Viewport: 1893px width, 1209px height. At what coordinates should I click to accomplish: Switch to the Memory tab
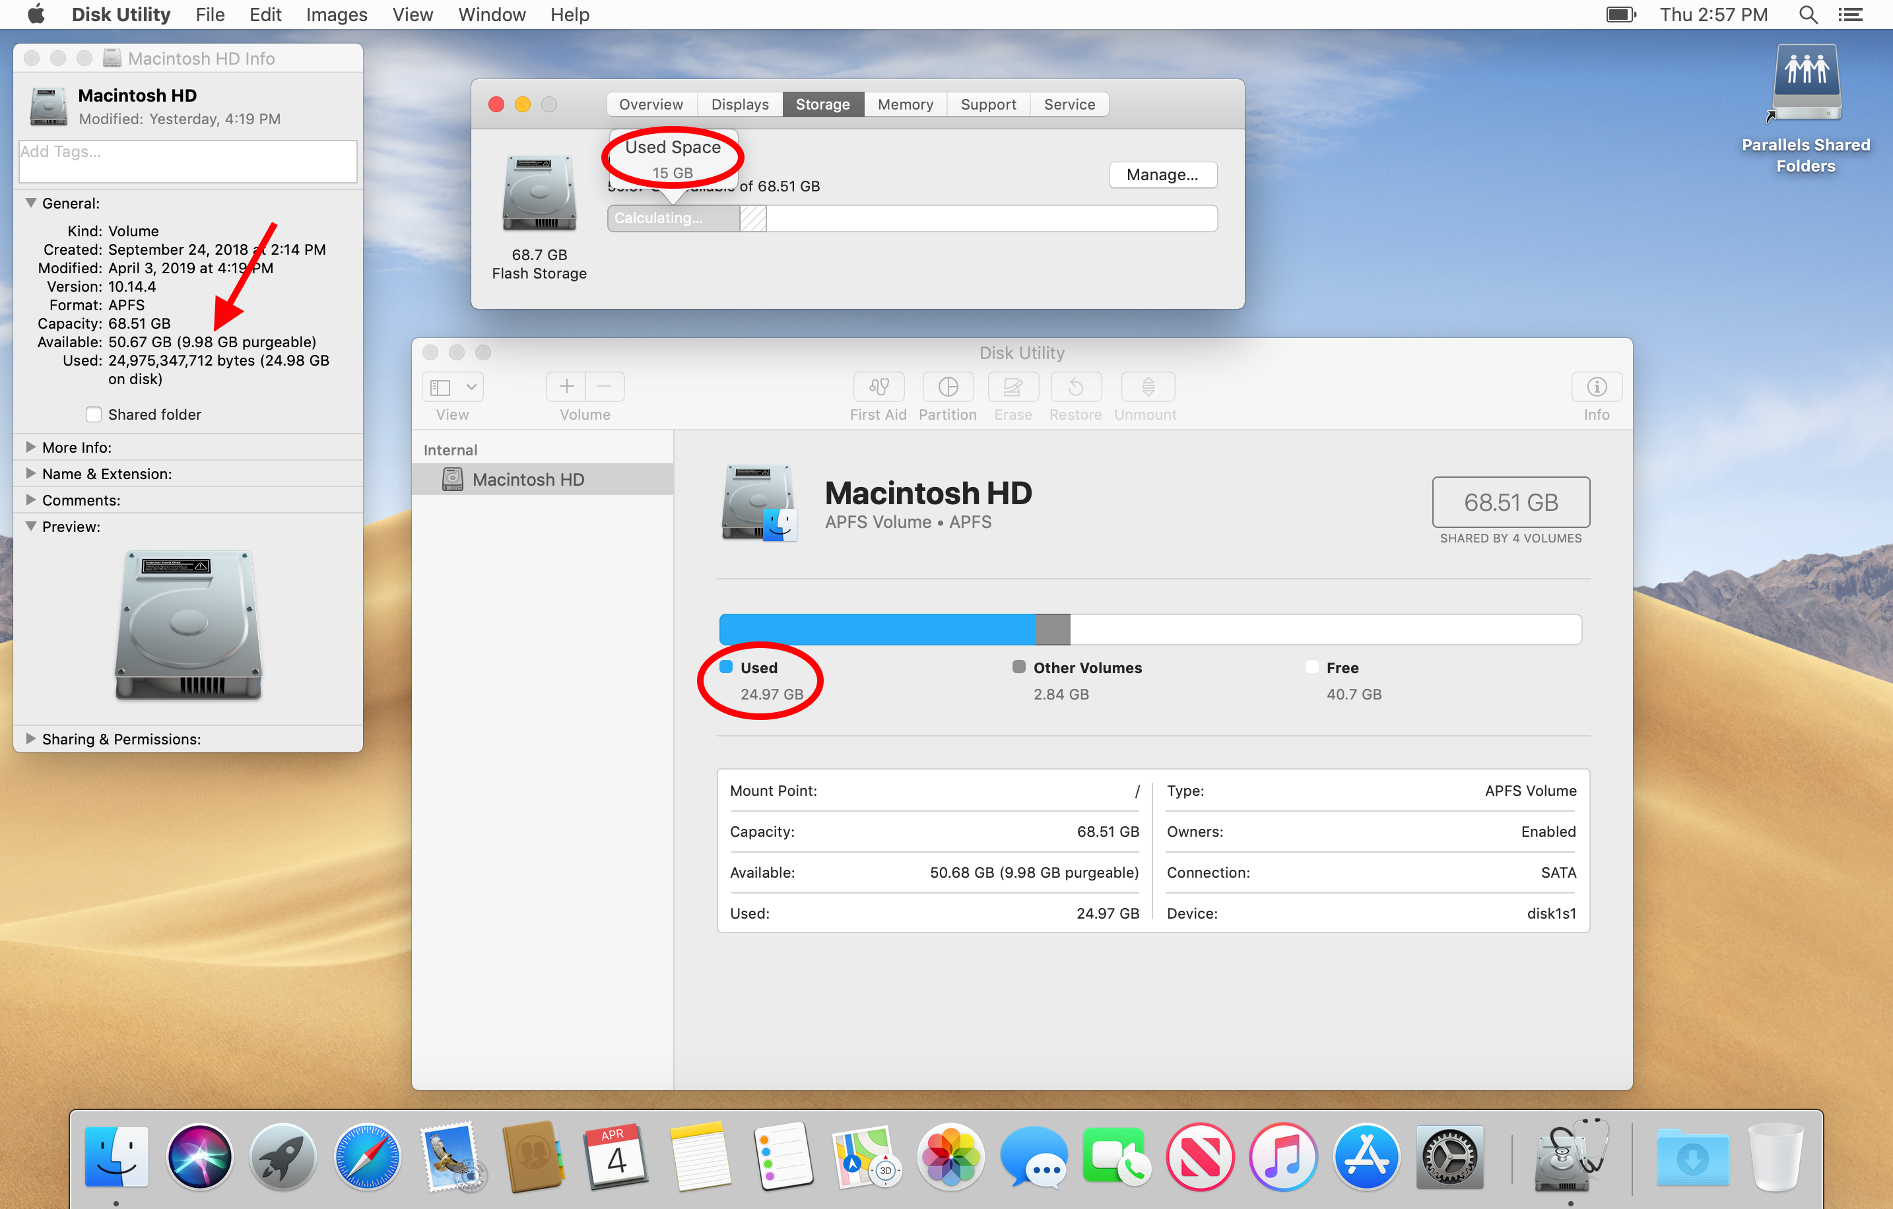905,104
